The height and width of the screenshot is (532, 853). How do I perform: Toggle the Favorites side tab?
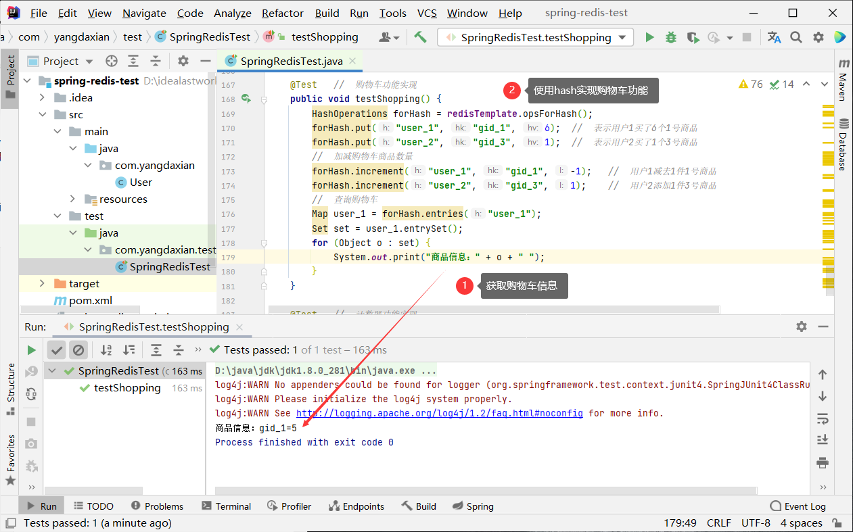coord(10,460)
